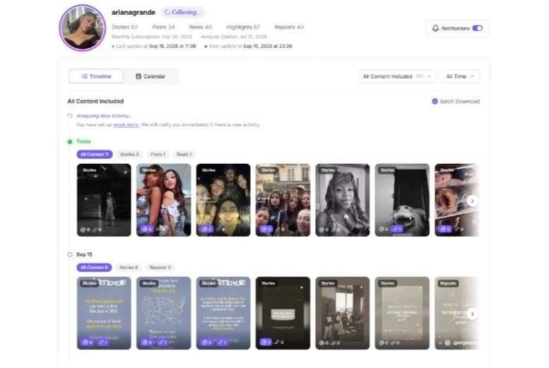The height and width of the screenshot is (368, 549).
Task: Switch to the Calendar view tab
Action: click(x=150, y=76)
